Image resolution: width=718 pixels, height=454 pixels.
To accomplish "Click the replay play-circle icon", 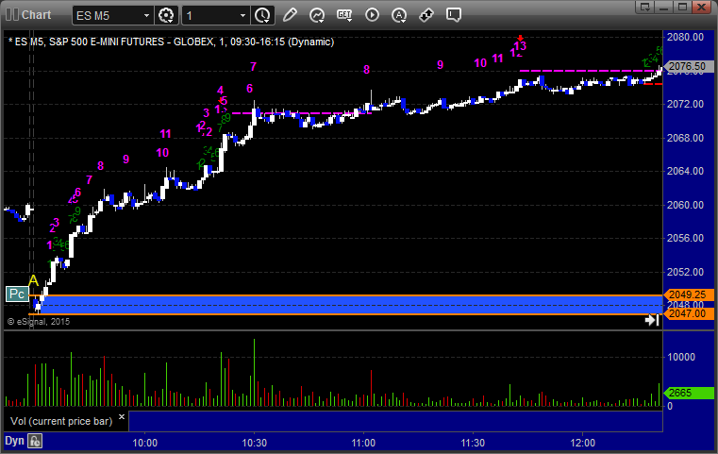I will tap(372, 15).
